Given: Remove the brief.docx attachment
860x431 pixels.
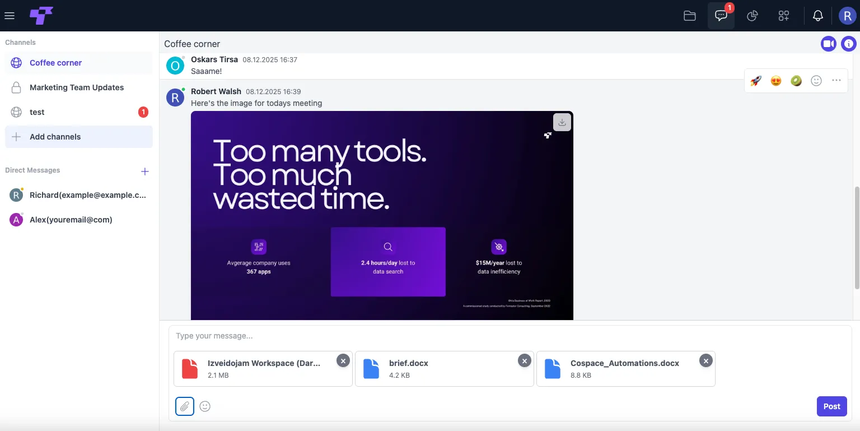Looking at the screenshot, I should [x=525, y=361].
